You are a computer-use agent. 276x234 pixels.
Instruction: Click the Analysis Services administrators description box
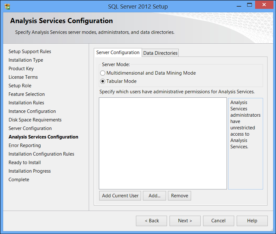(x=245, y=144)
